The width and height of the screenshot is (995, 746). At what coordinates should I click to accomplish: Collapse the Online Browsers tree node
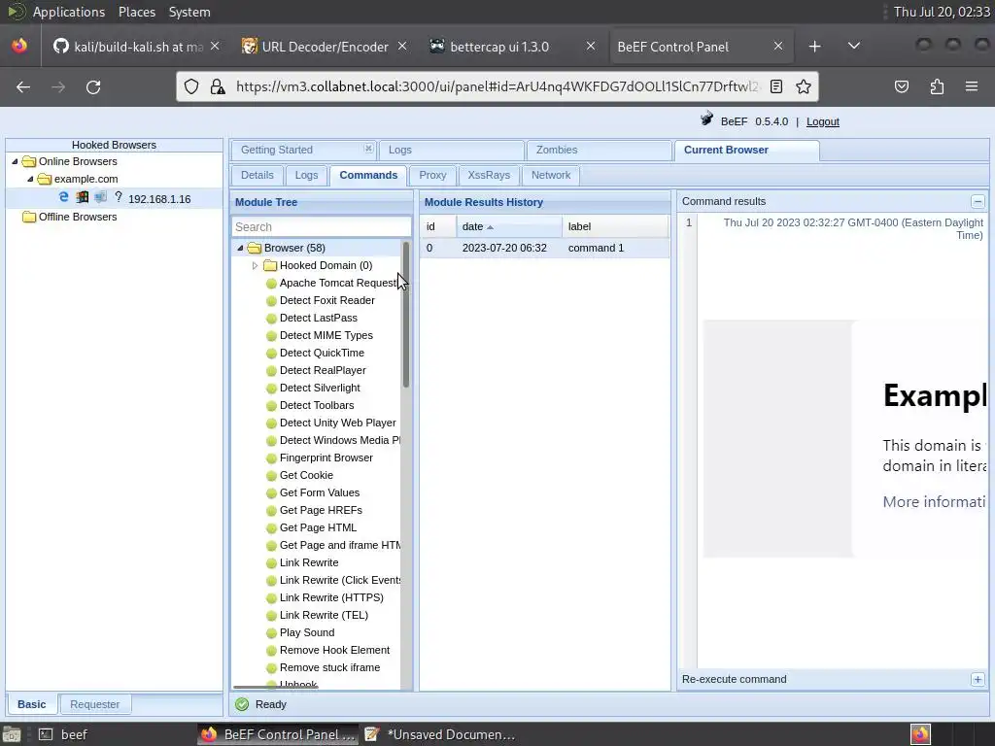point(15,161)
